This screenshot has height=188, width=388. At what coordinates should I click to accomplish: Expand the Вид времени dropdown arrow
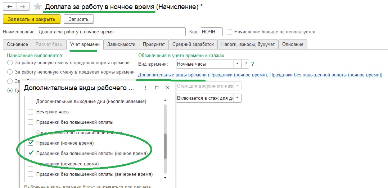(237, 64)
